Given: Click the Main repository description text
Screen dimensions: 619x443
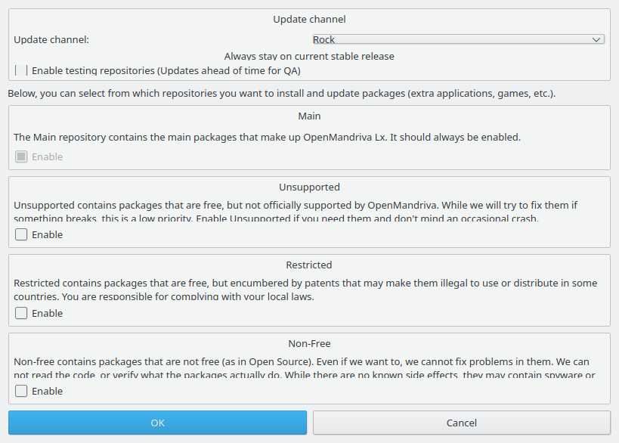Looking at the screenshot, I should [x=268, y=137].
